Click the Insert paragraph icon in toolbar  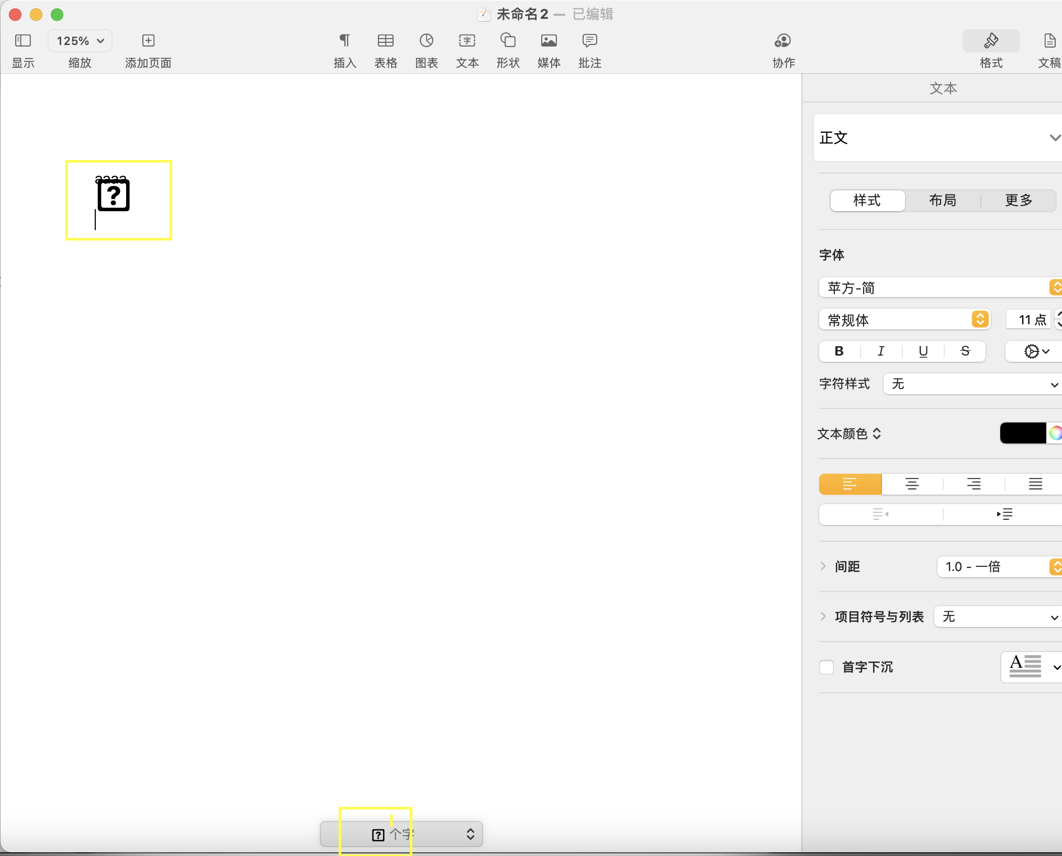click(x=344, y=41)
